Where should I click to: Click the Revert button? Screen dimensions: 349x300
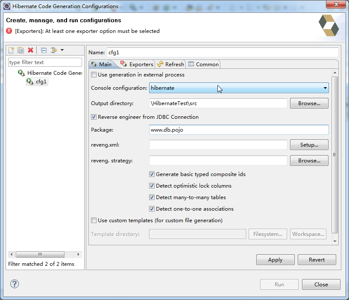click(317, 260)
